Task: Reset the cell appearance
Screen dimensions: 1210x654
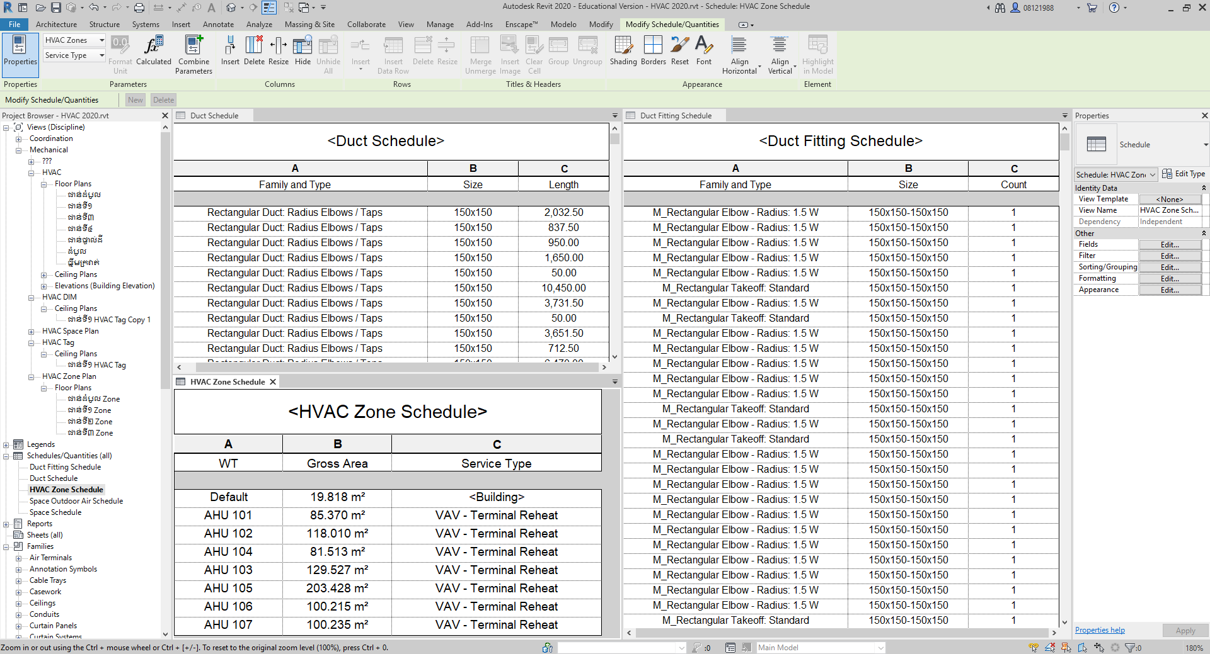Action: click(680, 50)
